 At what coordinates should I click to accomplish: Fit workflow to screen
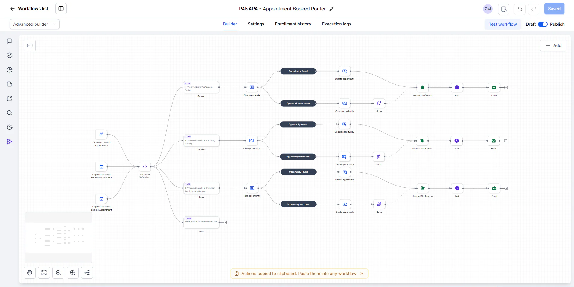(x=44, y=273)
